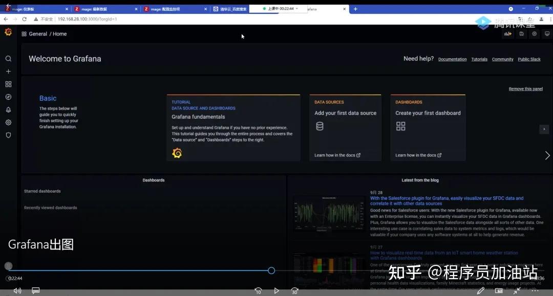Open the more options ellipsis in player controls
The width and height of the screenshot is (553, 296).
point(535,290)
